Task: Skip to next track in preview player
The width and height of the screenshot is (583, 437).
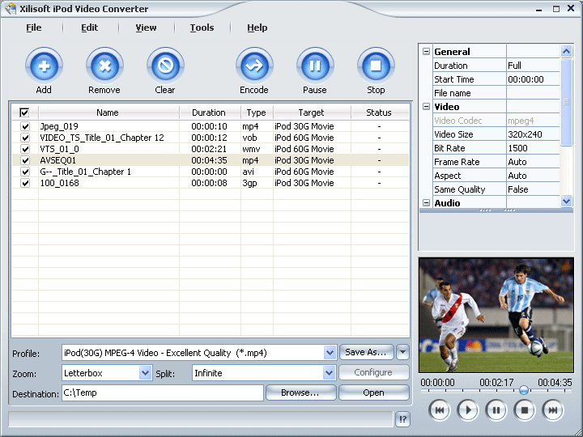Action: coord(553,410)
